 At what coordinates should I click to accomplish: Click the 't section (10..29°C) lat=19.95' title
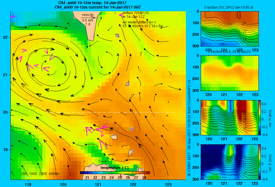click(x=229, y=7)
